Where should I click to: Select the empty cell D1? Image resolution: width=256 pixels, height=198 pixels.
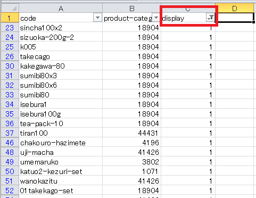[235, 18]
